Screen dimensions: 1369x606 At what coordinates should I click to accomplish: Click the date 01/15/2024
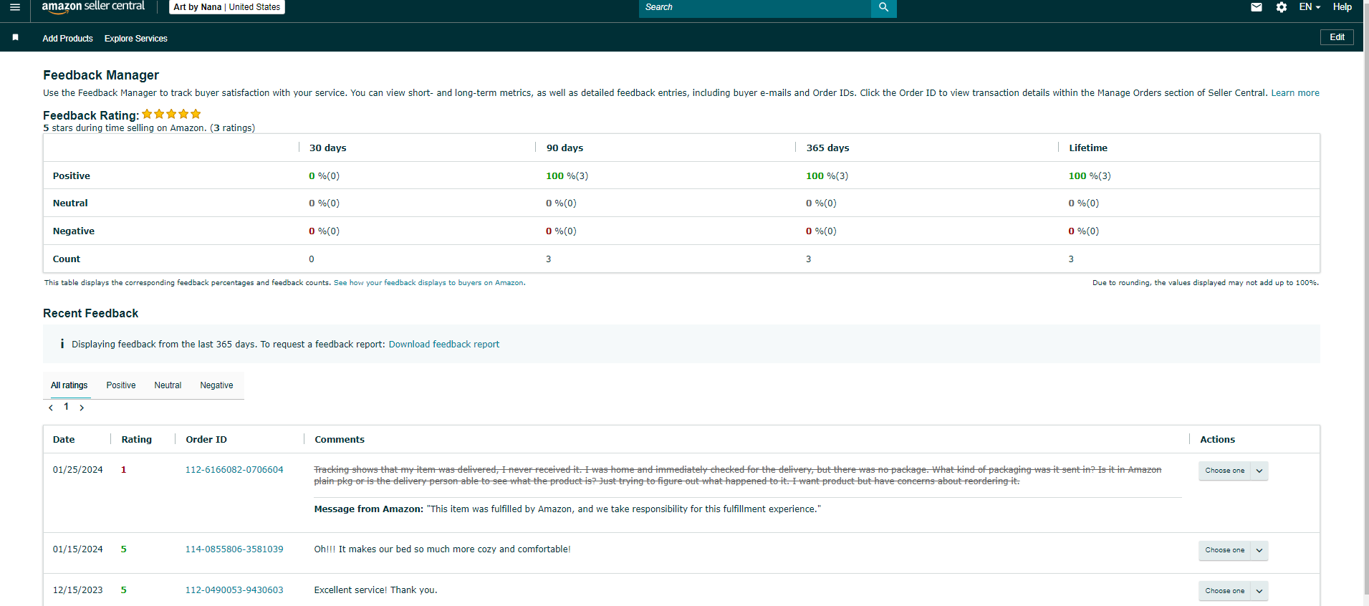coord(77,549)
